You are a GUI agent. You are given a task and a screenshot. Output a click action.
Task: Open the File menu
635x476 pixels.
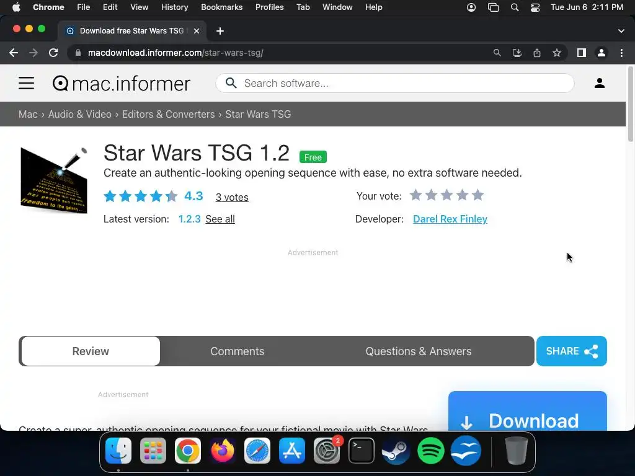tap(84, 7)
